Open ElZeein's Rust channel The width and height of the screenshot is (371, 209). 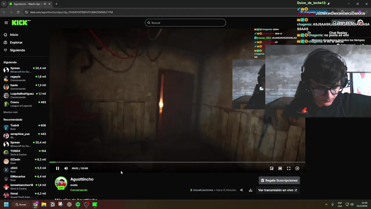[25, 161]
